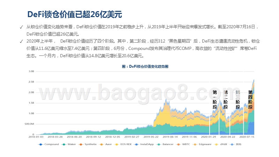The image size is (279, 157).
Task: Click the 2018-03-28 x-axis date
Action: point(55,137)
